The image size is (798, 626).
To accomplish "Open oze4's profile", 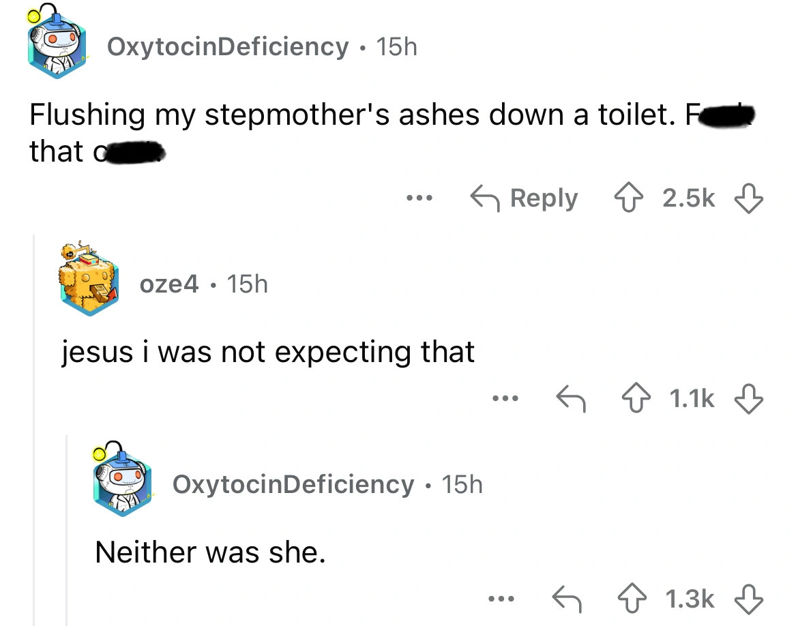I will tap(169, 285).
